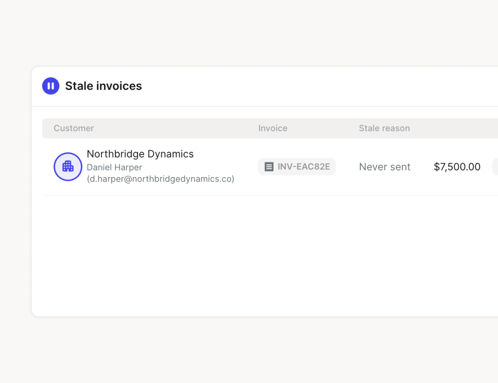Image resolution: width=498 pixels, height=383 pixels.
Task: Sort by the Stale reason column header
Action: click(x=384, y=128)
